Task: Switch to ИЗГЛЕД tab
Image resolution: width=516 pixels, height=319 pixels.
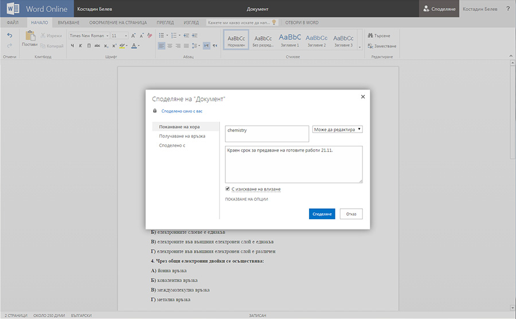Action: tap(191, 23)
